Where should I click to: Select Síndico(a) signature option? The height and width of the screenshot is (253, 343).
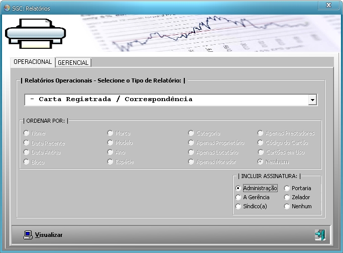[x=238, y=206]
